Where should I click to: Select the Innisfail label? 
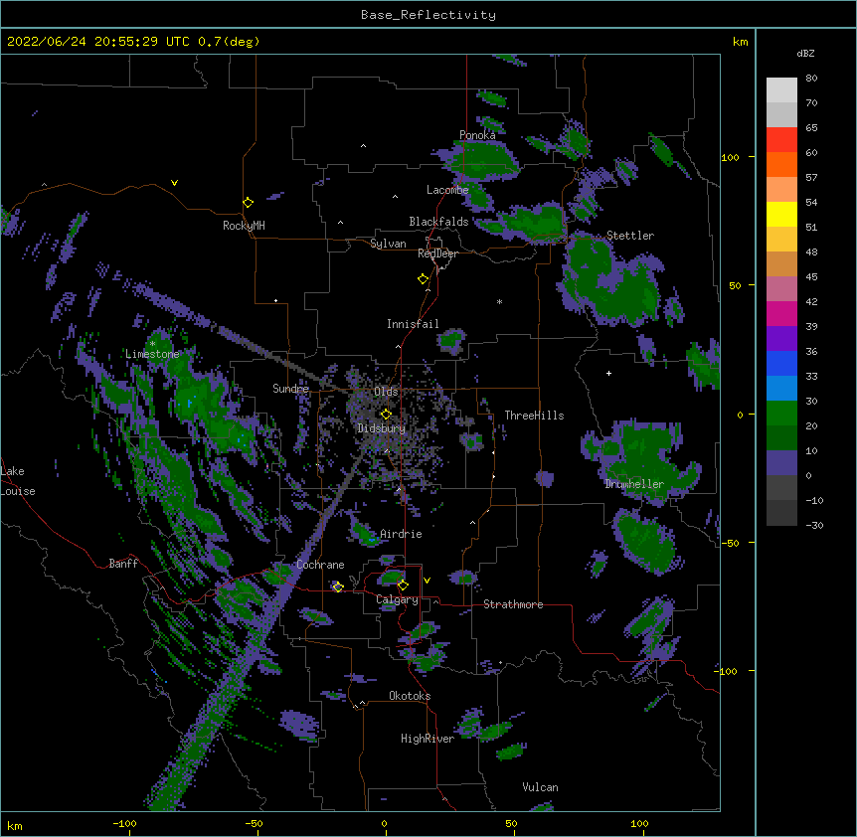pos(413,324)
